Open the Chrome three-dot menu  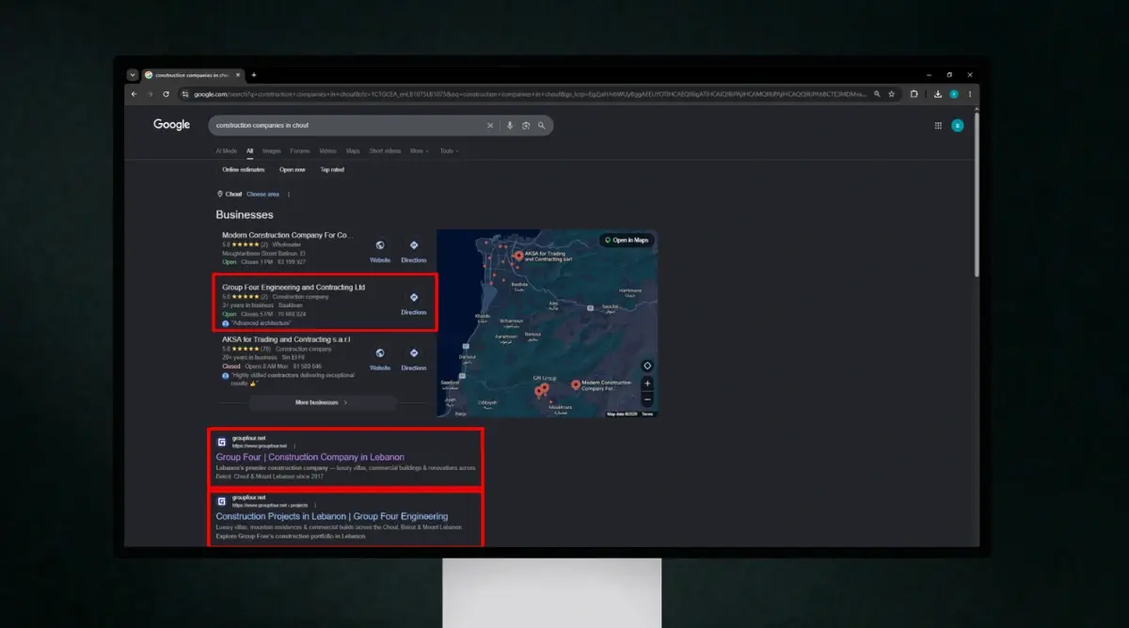(x=970, y=94)
